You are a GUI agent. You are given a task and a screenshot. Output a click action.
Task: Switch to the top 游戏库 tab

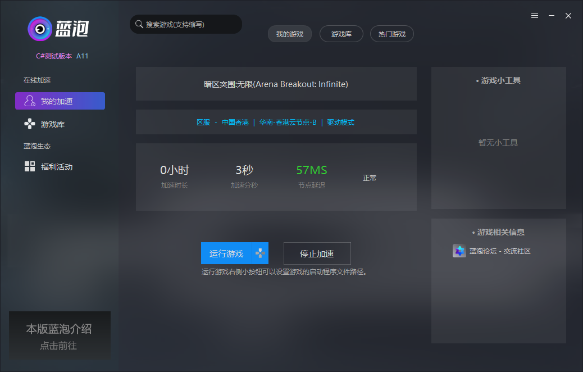point(341,34)
